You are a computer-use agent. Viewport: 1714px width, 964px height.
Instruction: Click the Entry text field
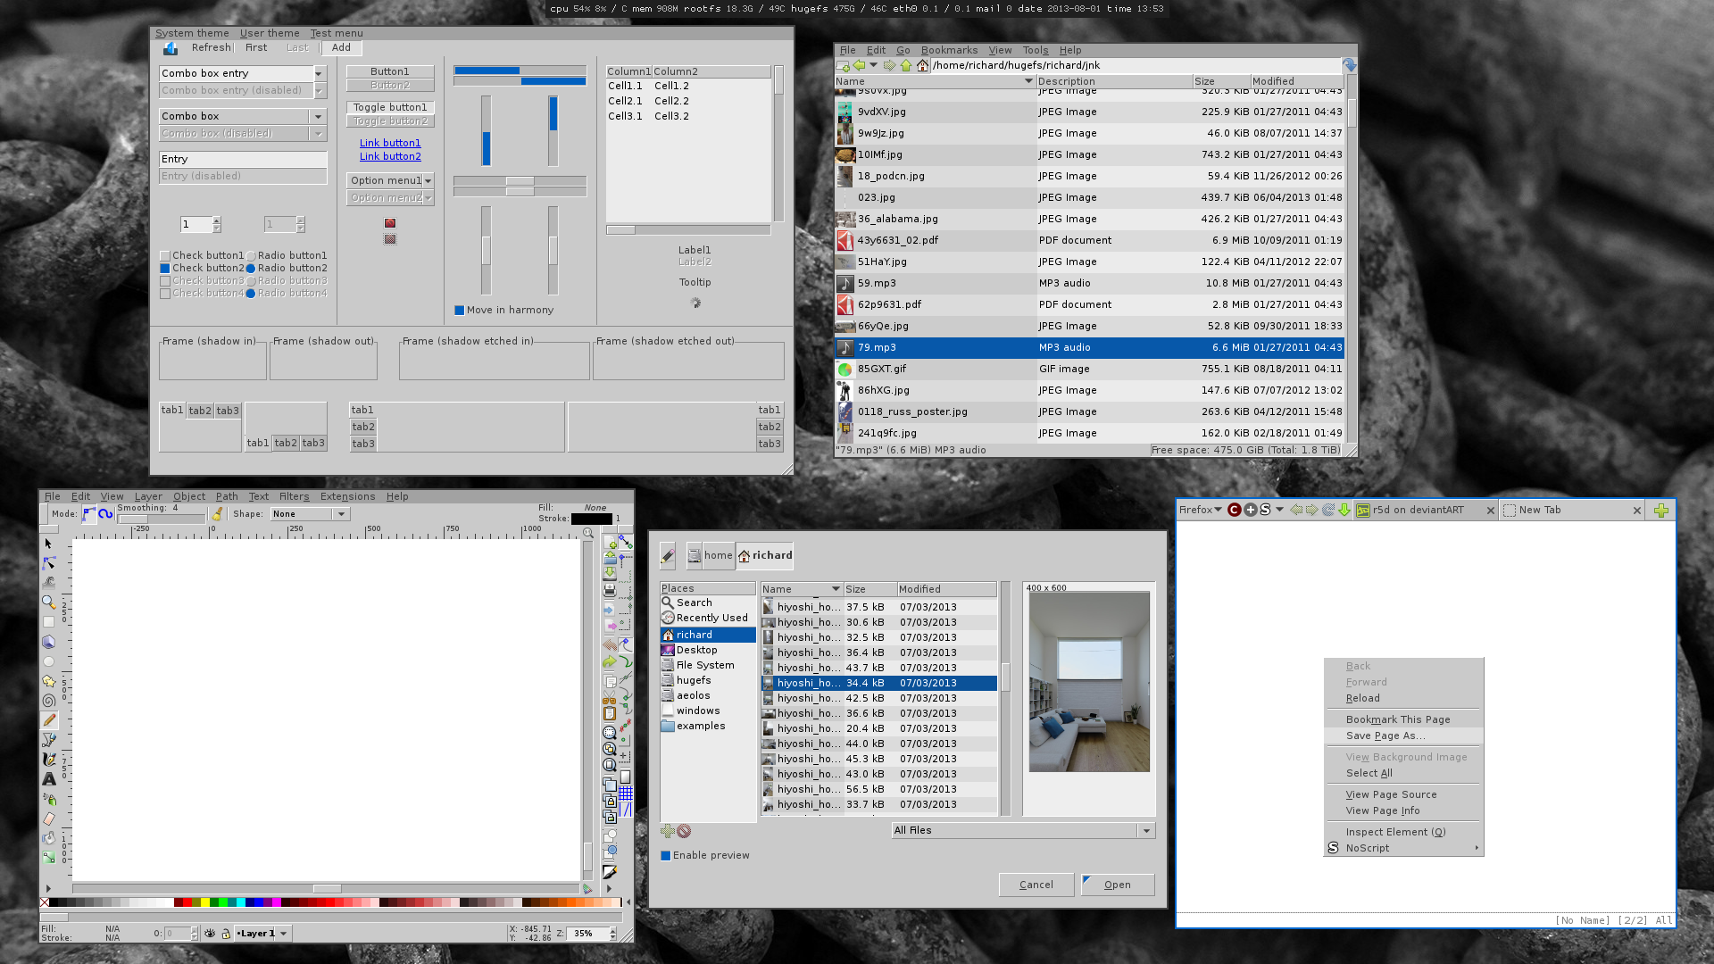coord(243,159)
